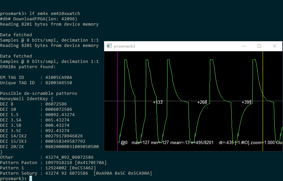Click the proxmark3 window app icon

click(109, 46)
